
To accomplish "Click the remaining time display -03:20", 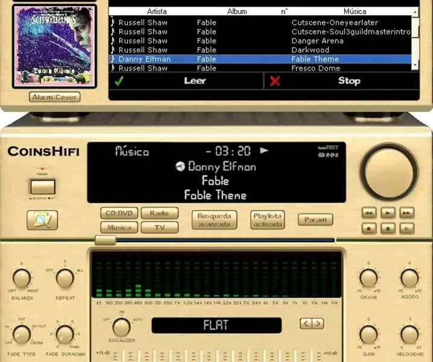I will coord(228,151).
